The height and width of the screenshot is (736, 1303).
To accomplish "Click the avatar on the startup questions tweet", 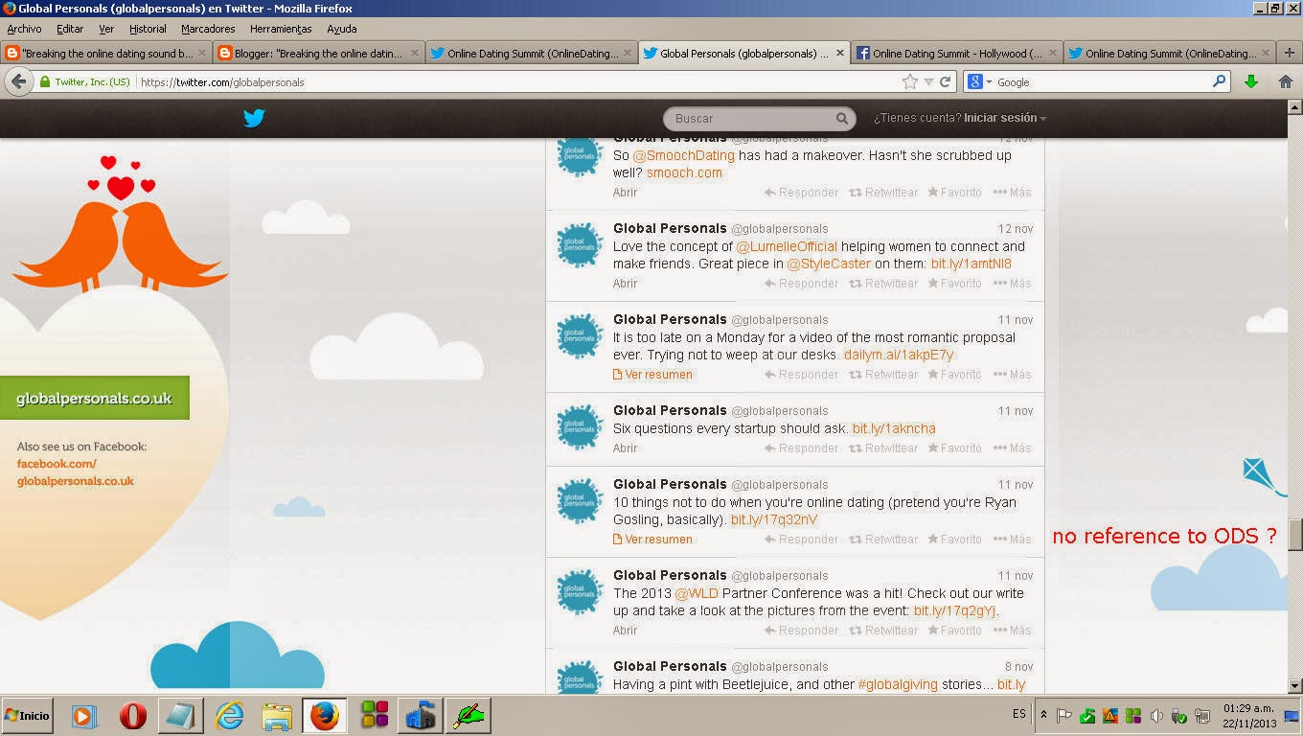I will (x=579, y=429).
